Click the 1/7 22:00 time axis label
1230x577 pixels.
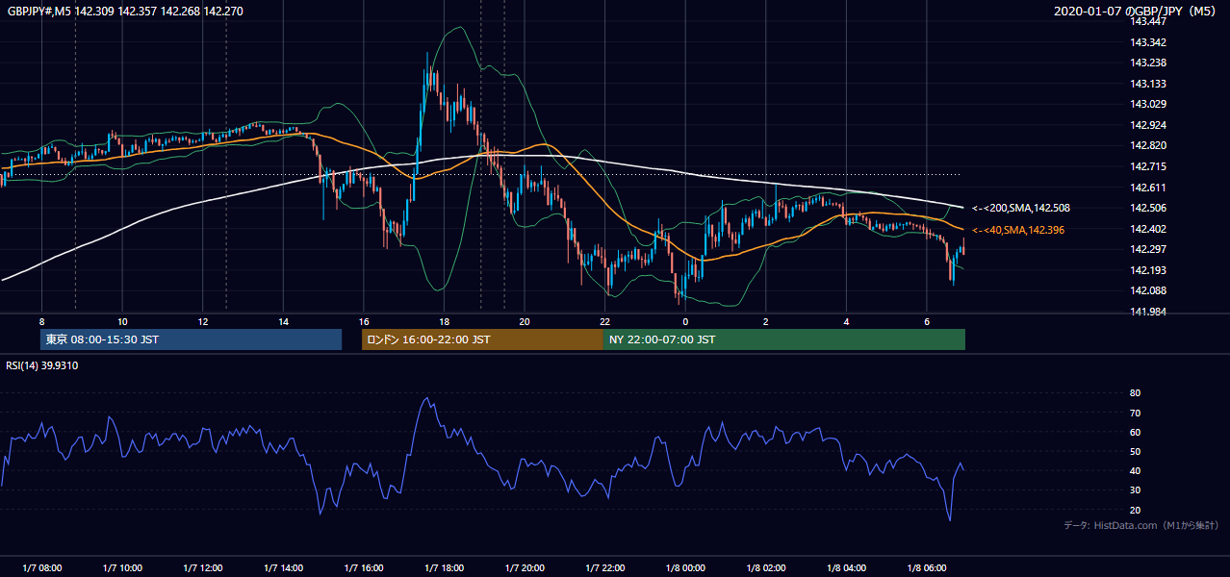pos(605,568)
